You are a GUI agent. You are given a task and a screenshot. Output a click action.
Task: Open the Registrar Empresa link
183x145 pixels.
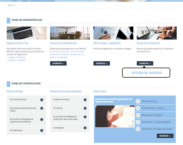pos(17,57)
